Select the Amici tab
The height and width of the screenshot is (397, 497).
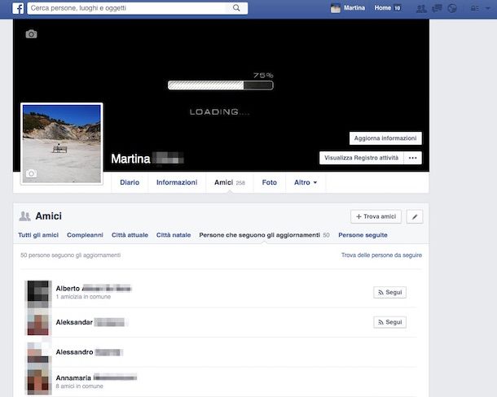pos(230,182)
